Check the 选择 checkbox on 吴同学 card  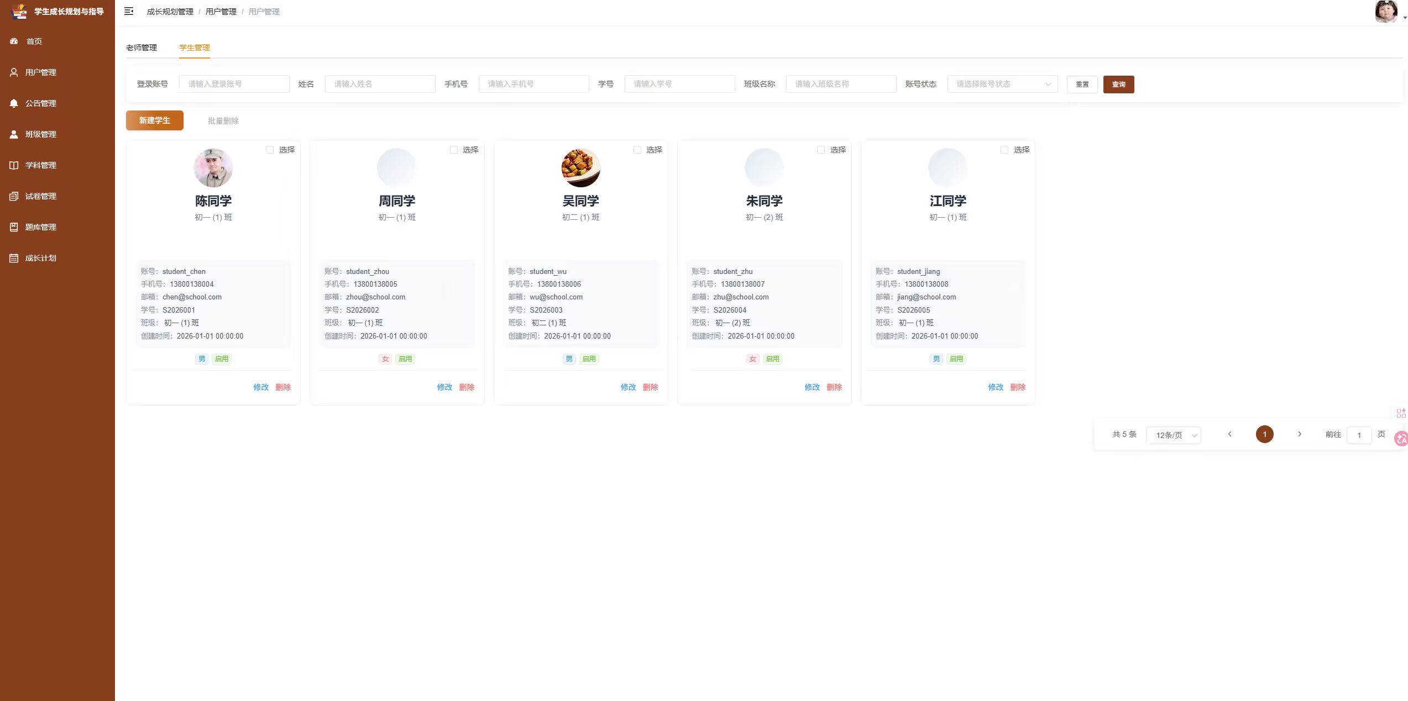coord(637,150)
